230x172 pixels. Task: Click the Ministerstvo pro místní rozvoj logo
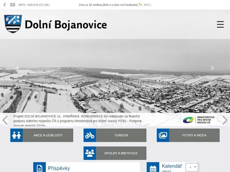pos(199,120)
